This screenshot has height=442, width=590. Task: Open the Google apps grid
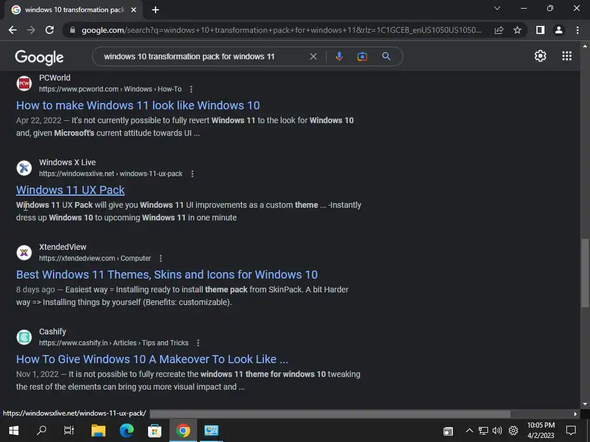[567, 56]
